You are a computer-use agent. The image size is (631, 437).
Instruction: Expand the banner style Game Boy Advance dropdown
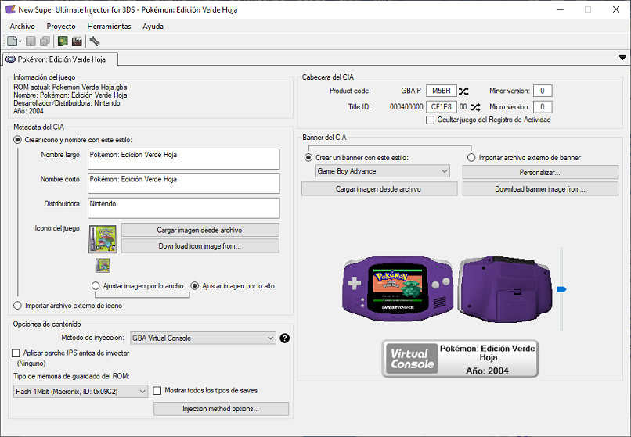coord(382,171)
